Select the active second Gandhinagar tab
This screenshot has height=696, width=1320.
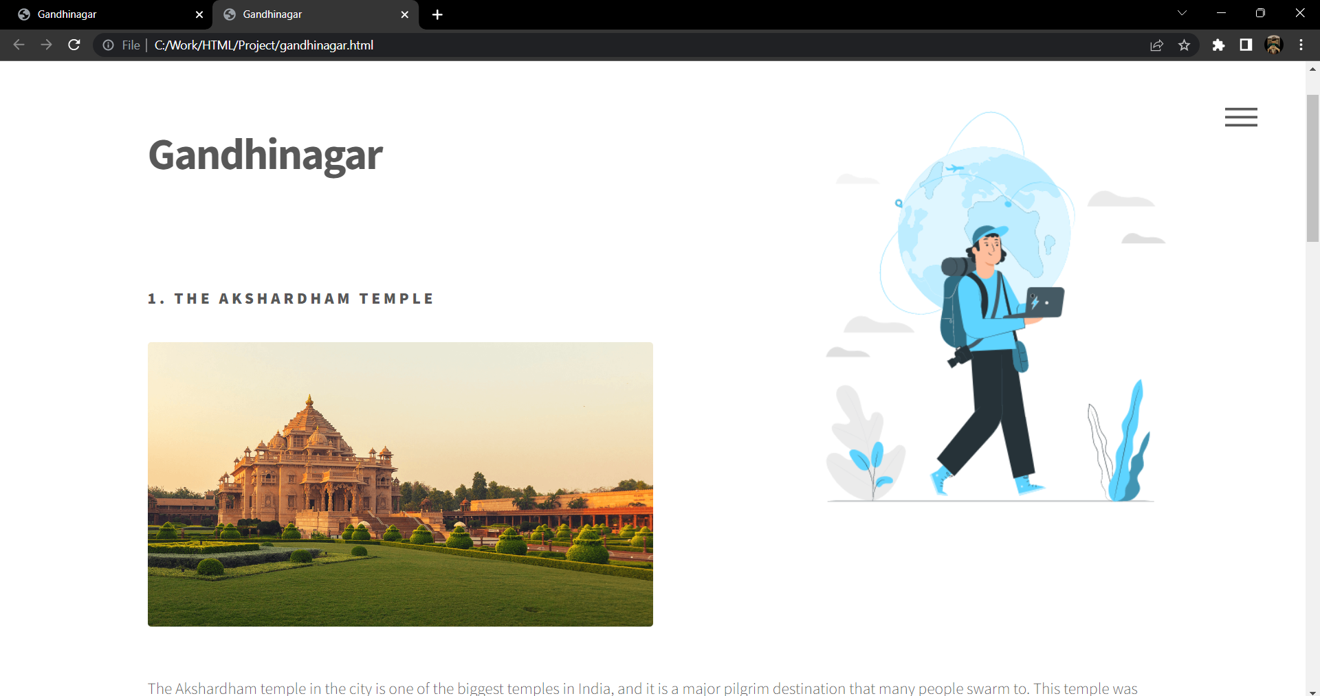[x=316, y=14]
